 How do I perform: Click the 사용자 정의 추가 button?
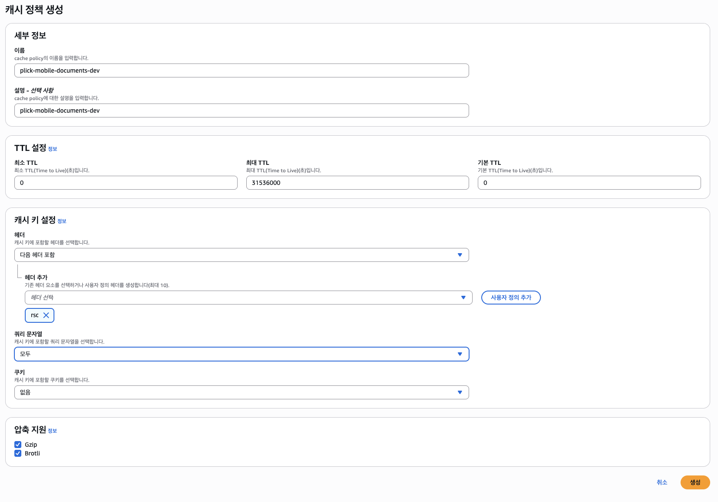pyautogui.click(x=511, y=298)
